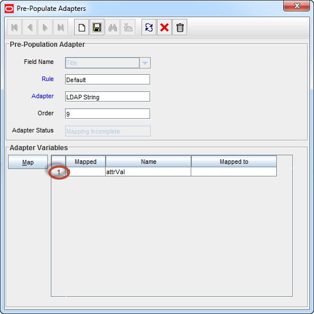Expand the Field Name dropdown arrow

[x=145, y=63]
